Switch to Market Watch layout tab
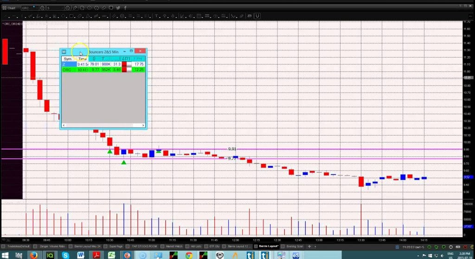Screen dimensions: 475x259 coord(174,246)
